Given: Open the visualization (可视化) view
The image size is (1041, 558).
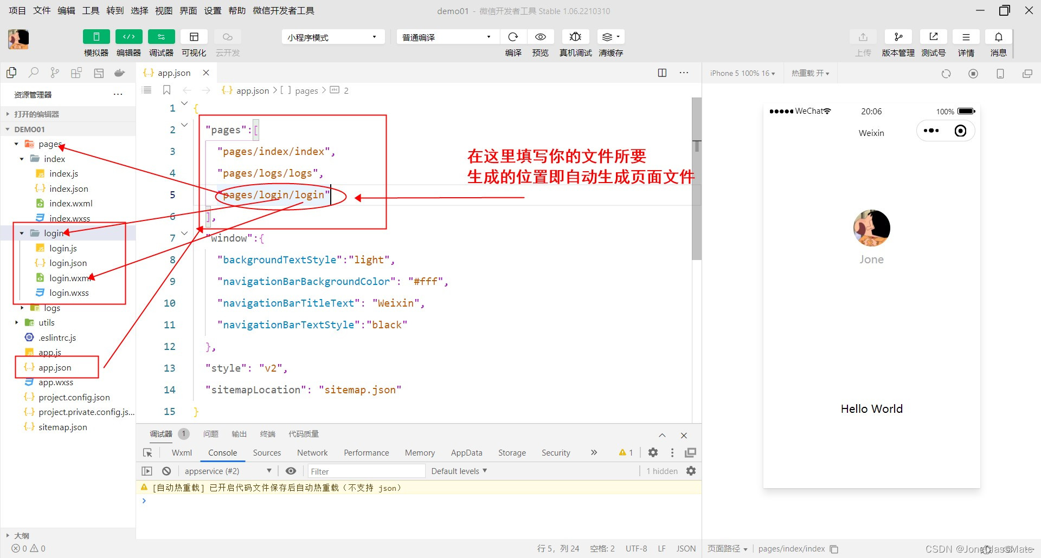Looking at the screenshot, I should pos(194,37).
